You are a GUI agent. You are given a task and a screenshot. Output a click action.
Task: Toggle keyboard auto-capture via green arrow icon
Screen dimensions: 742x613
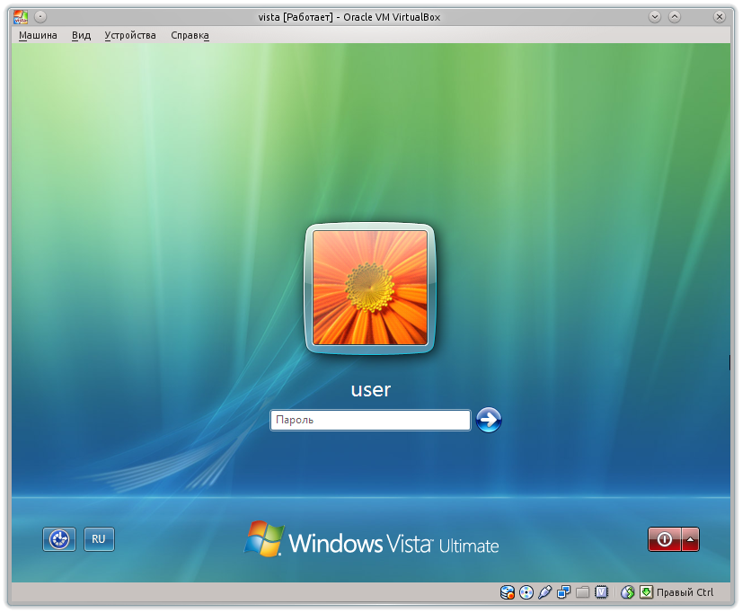pyautogui.click(x=647, y=591)
